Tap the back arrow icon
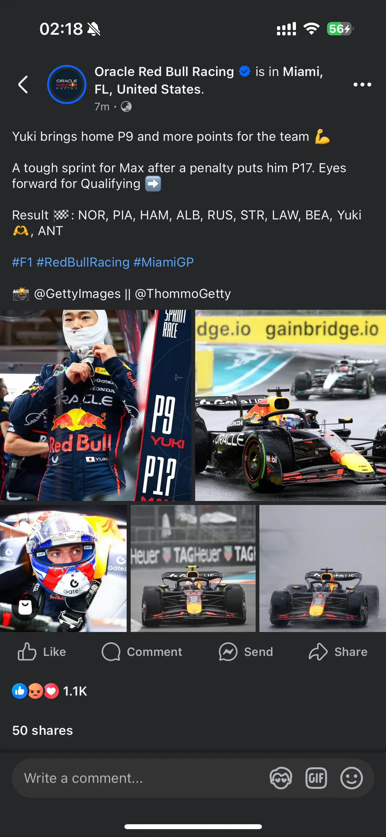Image resolution: width=386 pixels, height=837 pixels. [23, 84]
